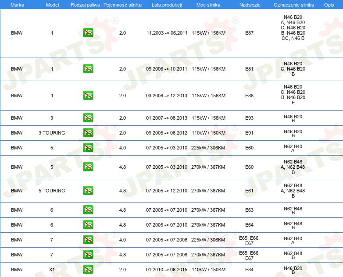Viewport: 343px width, 277px height.
Task: Click date range 01.2007 -> 08.2013
Action: tap(167, 118)
